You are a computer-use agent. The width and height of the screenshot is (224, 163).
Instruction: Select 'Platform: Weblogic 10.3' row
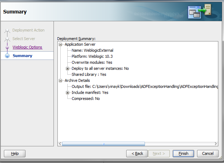(92, 56)
